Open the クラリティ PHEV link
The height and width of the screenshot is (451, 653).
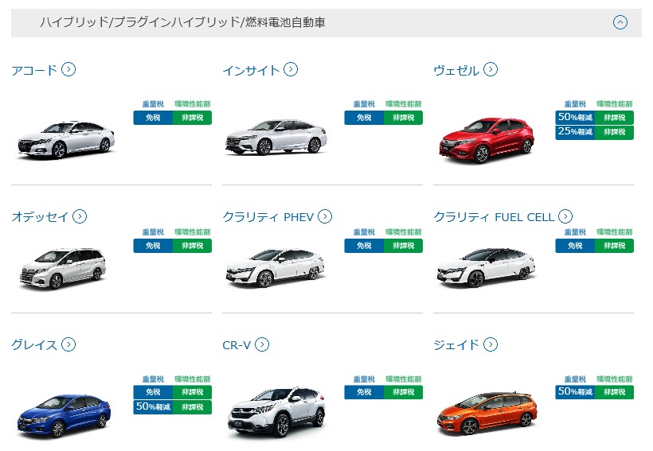[x=268, y=217]
